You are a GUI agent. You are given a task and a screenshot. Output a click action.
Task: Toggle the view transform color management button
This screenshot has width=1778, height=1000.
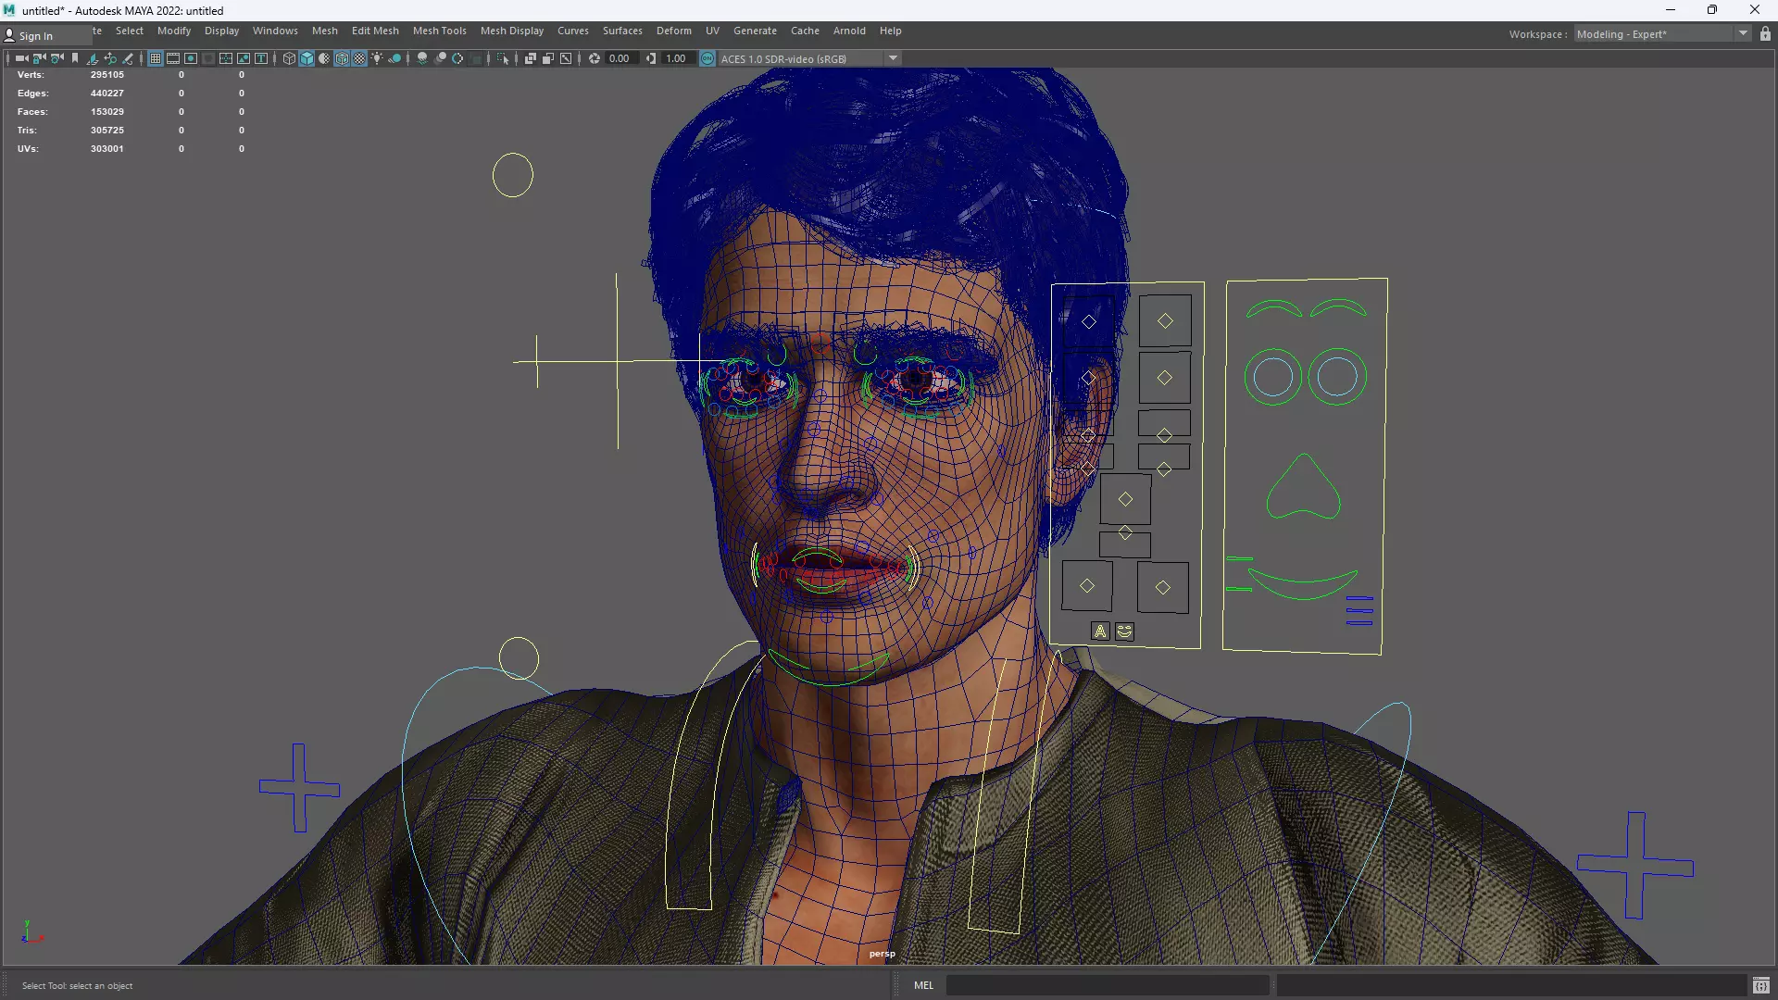click(x=707, y=58)
